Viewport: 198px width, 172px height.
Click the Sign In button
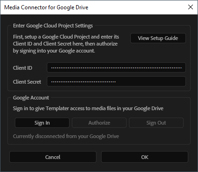[x=42, y=123]
